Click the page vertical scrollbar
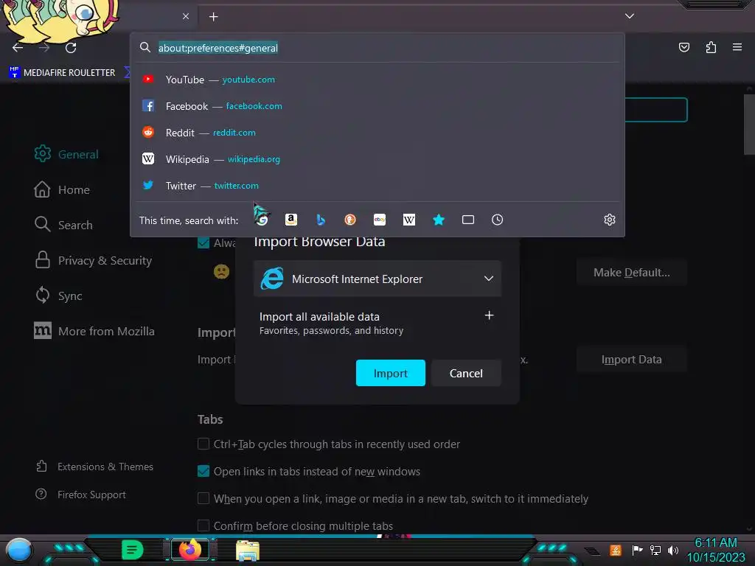 tap(749, 124)
